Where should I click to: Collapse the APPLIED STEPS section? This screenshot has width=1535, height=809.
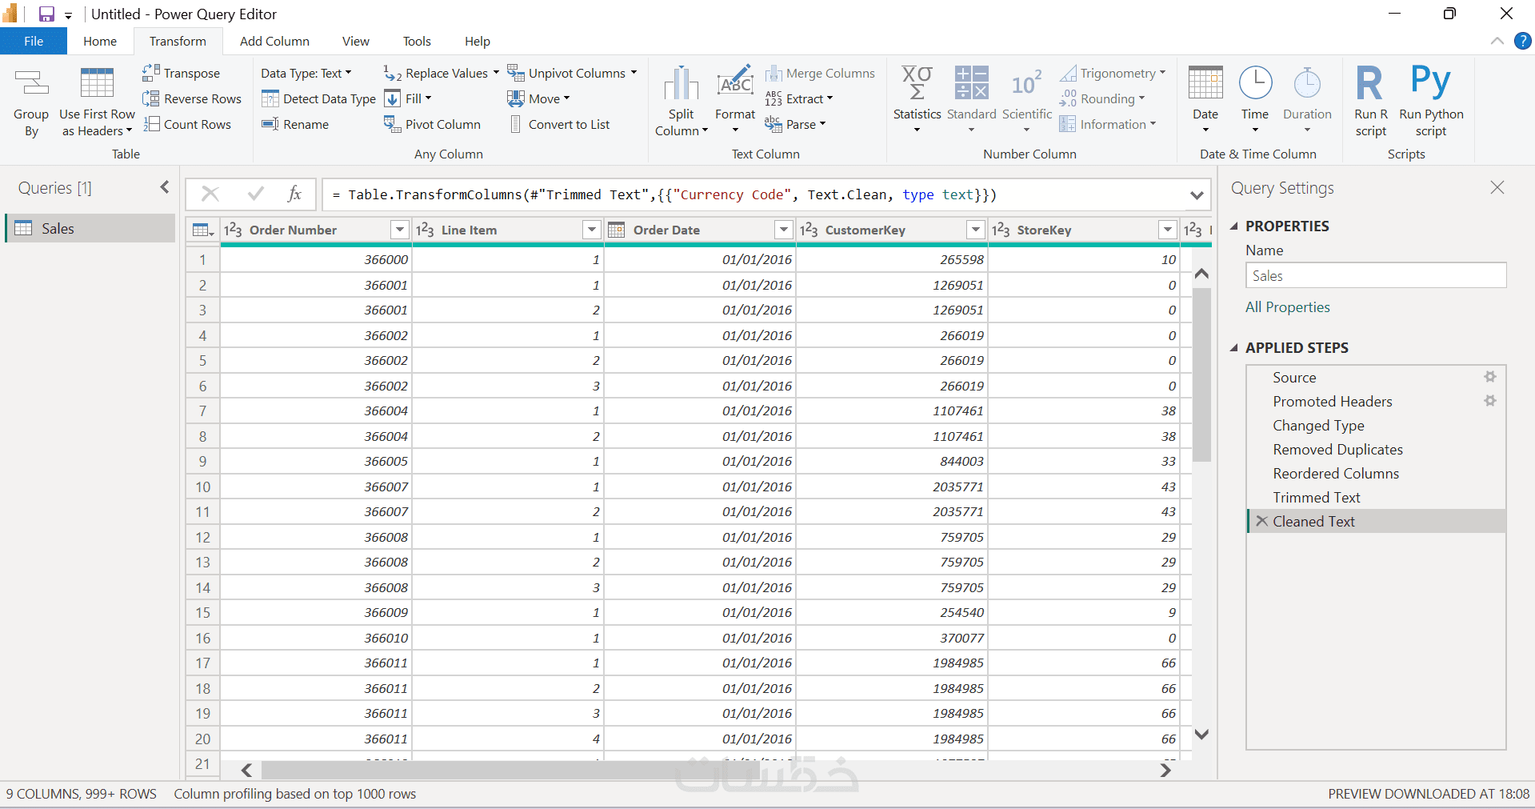tap(1234, 348)
